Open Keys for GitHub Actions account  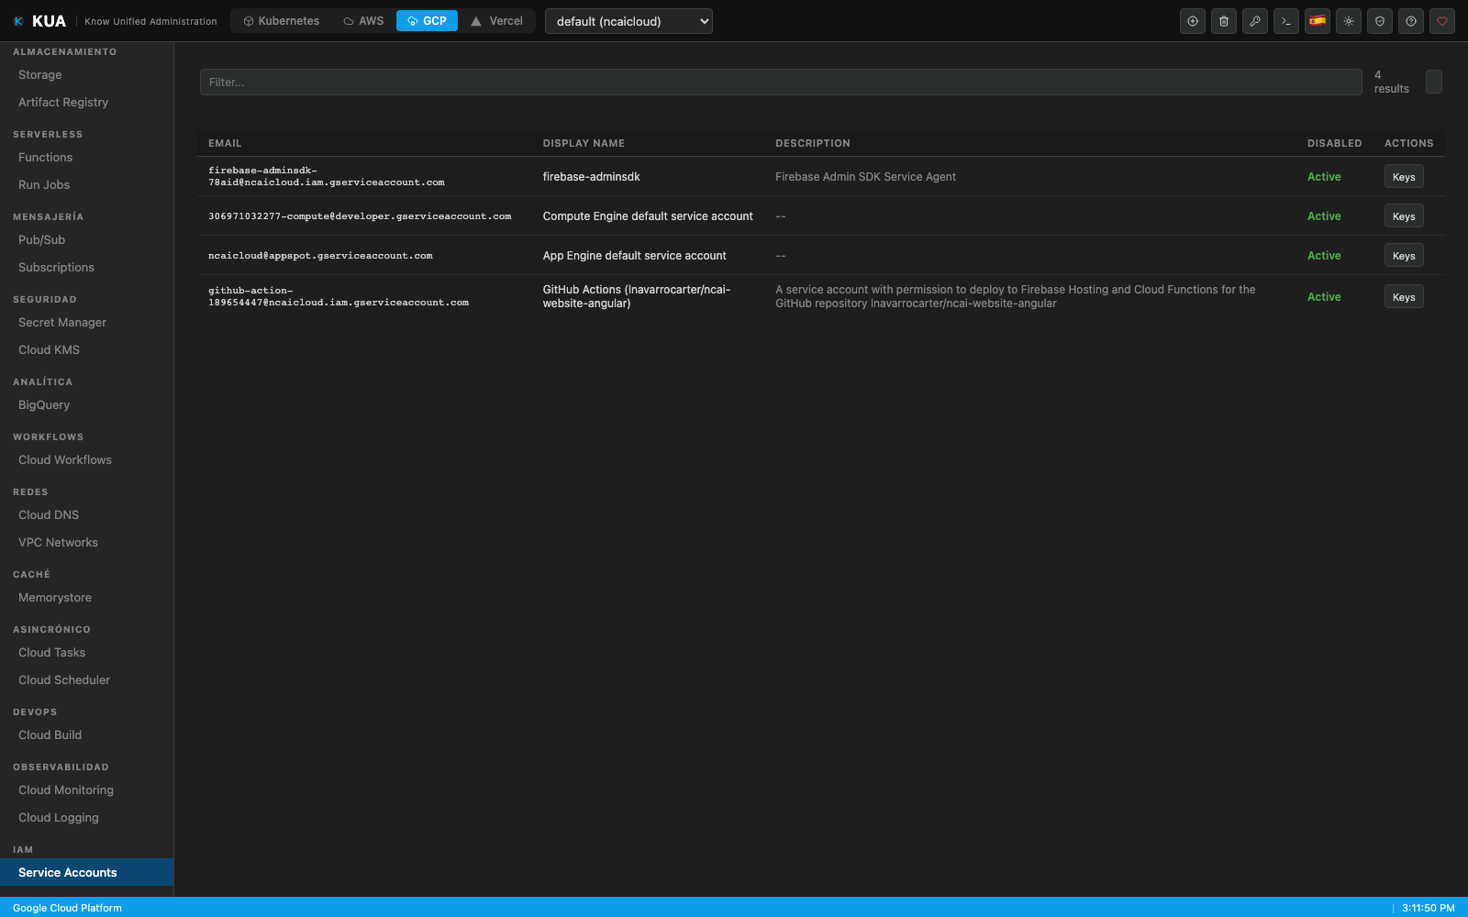point(1404,297)
